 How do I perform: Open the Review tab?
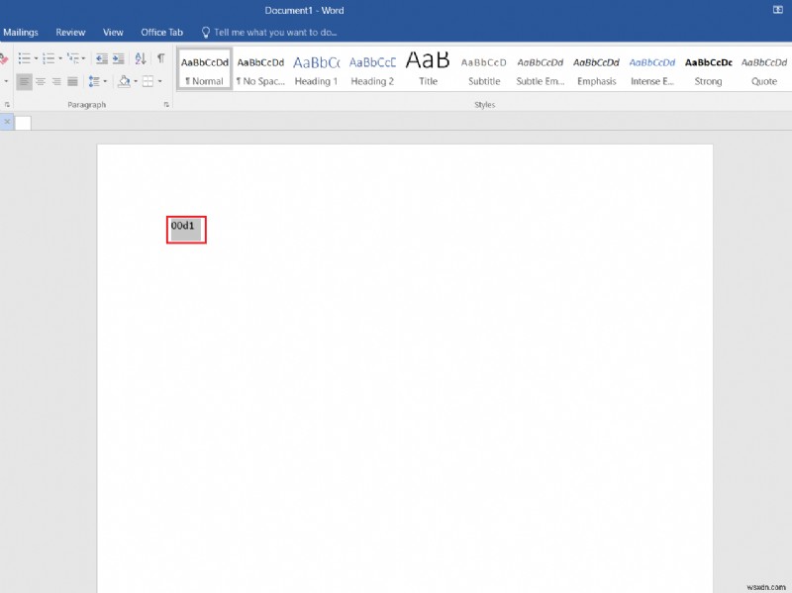tap(70, 33)
